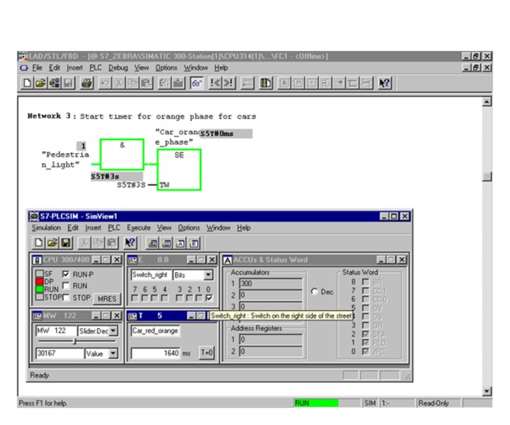
Task: Insert accumulator (A) view icon in PLCSIM
Action: pyautogui.click(x=180, y=243)
